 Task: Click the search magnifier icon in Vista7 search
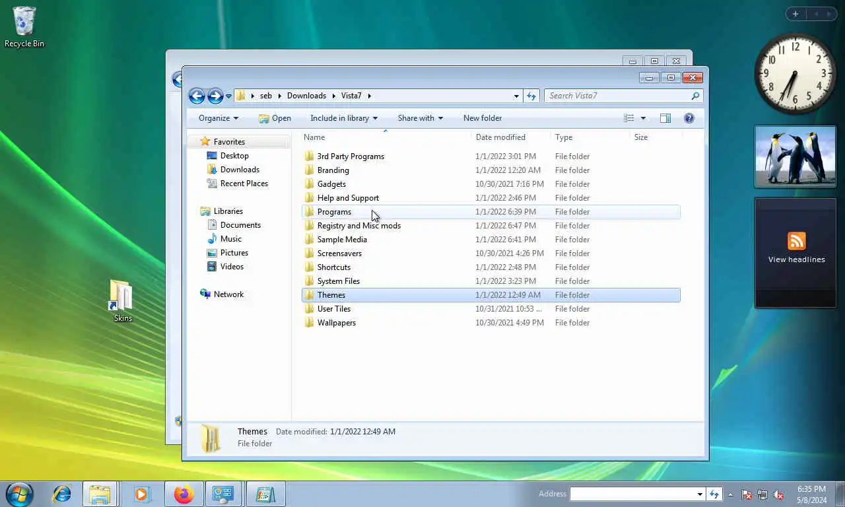[695, 96]
